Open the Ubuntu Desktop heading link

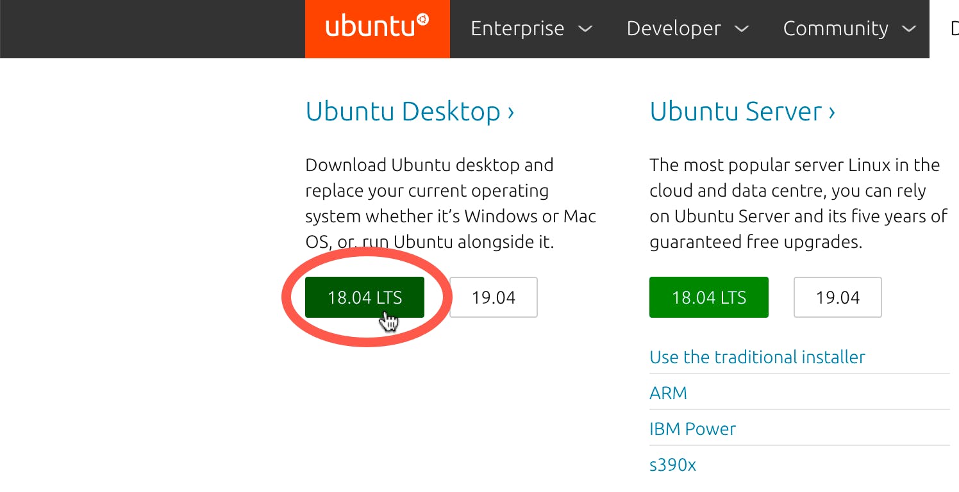[403, 111]
